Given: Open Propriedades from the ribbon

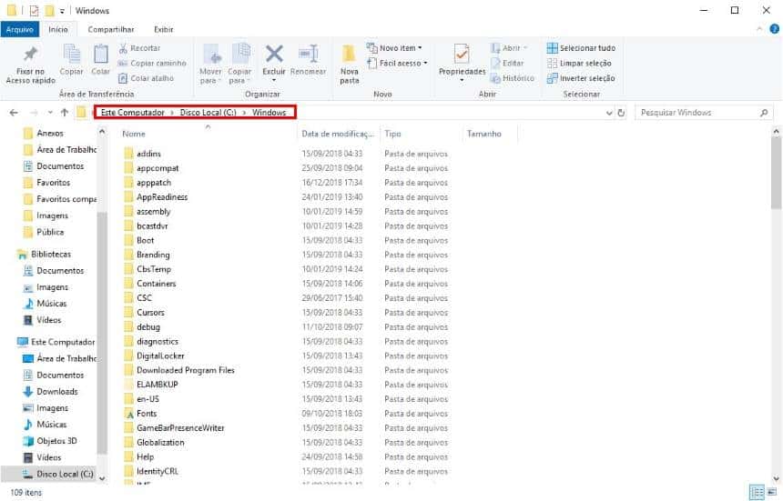Looking at the screenshot, I should (462, 63).
